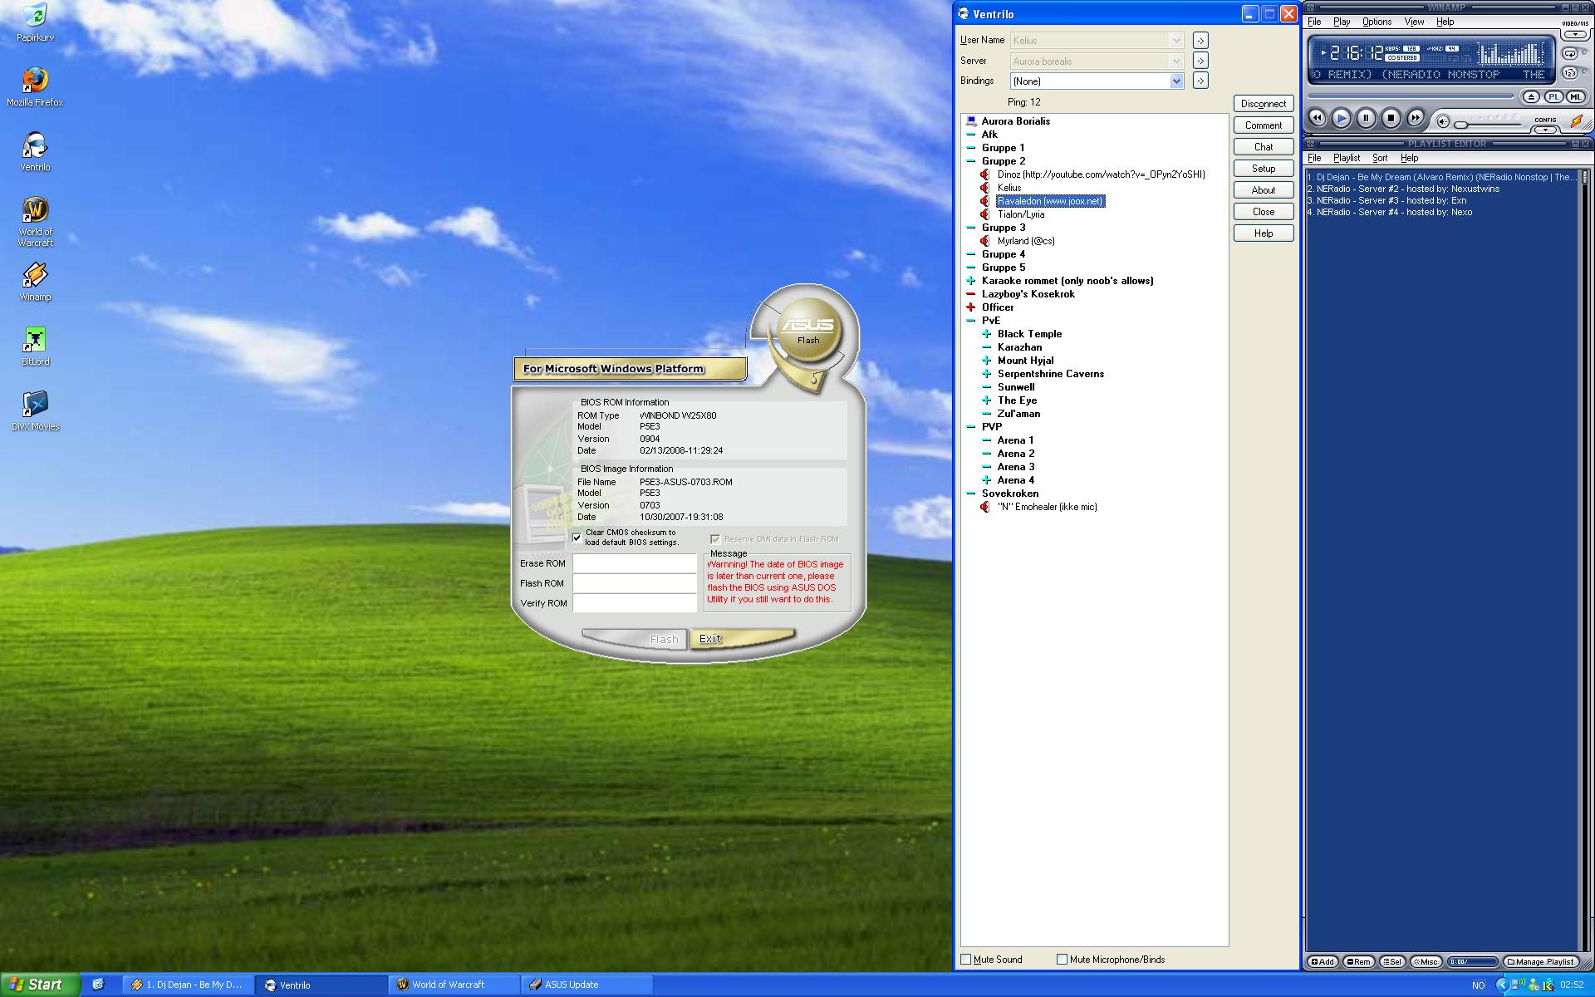This screenshot has width=1595, height=997.
Task: Open the Winamp VIDEO/VIS drawer arrow
Action: (1575, 35)
